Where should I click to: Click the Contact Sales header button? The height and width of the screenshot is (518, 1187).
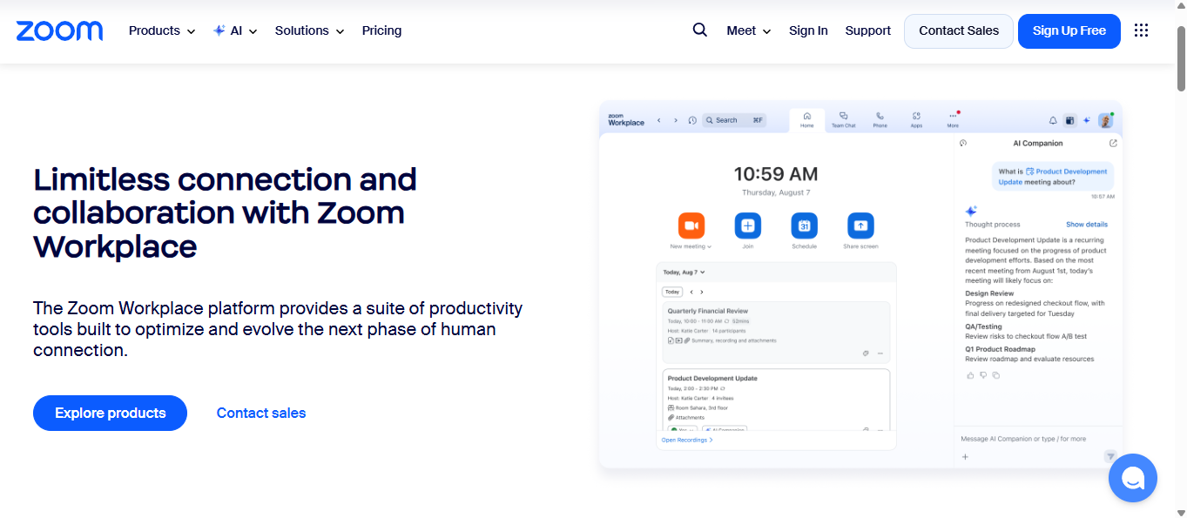(959, 30)
